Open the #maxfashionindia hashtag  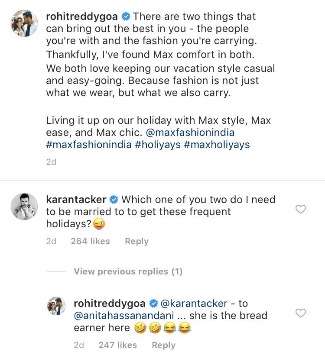pos(88,145)
